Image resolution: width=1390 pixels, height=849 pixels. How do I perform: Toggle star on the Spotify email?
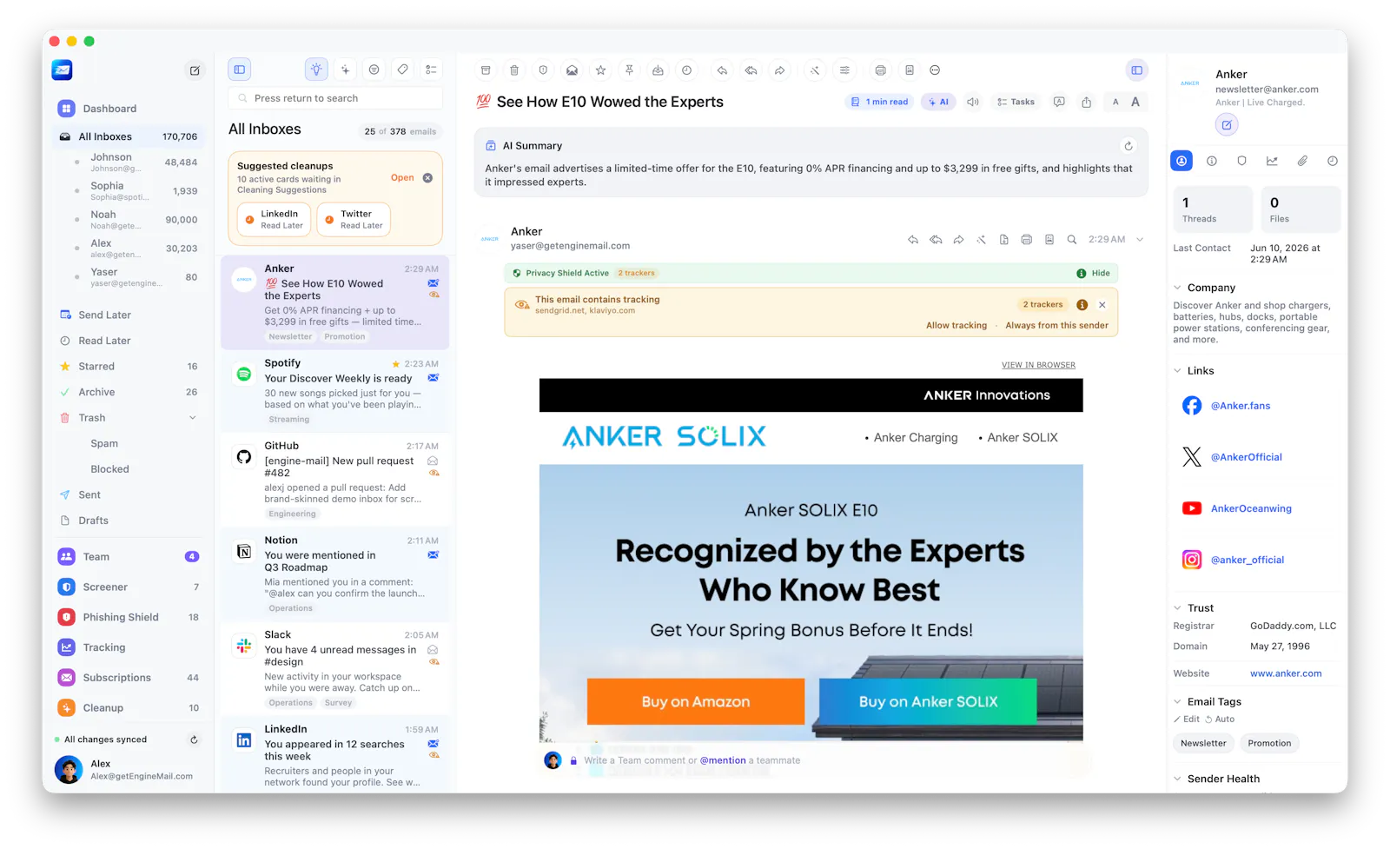click(396, 364)
